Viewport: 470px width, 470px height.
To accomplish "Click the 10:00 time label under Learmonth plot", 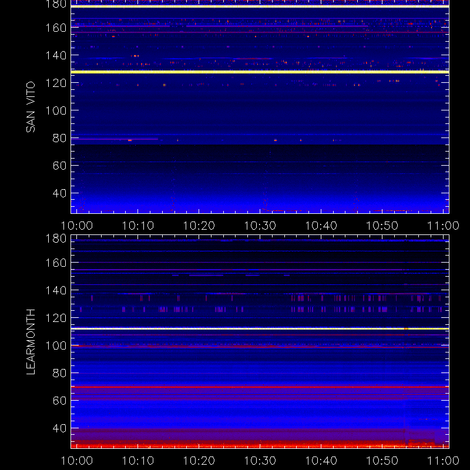I will click(77, 461).
